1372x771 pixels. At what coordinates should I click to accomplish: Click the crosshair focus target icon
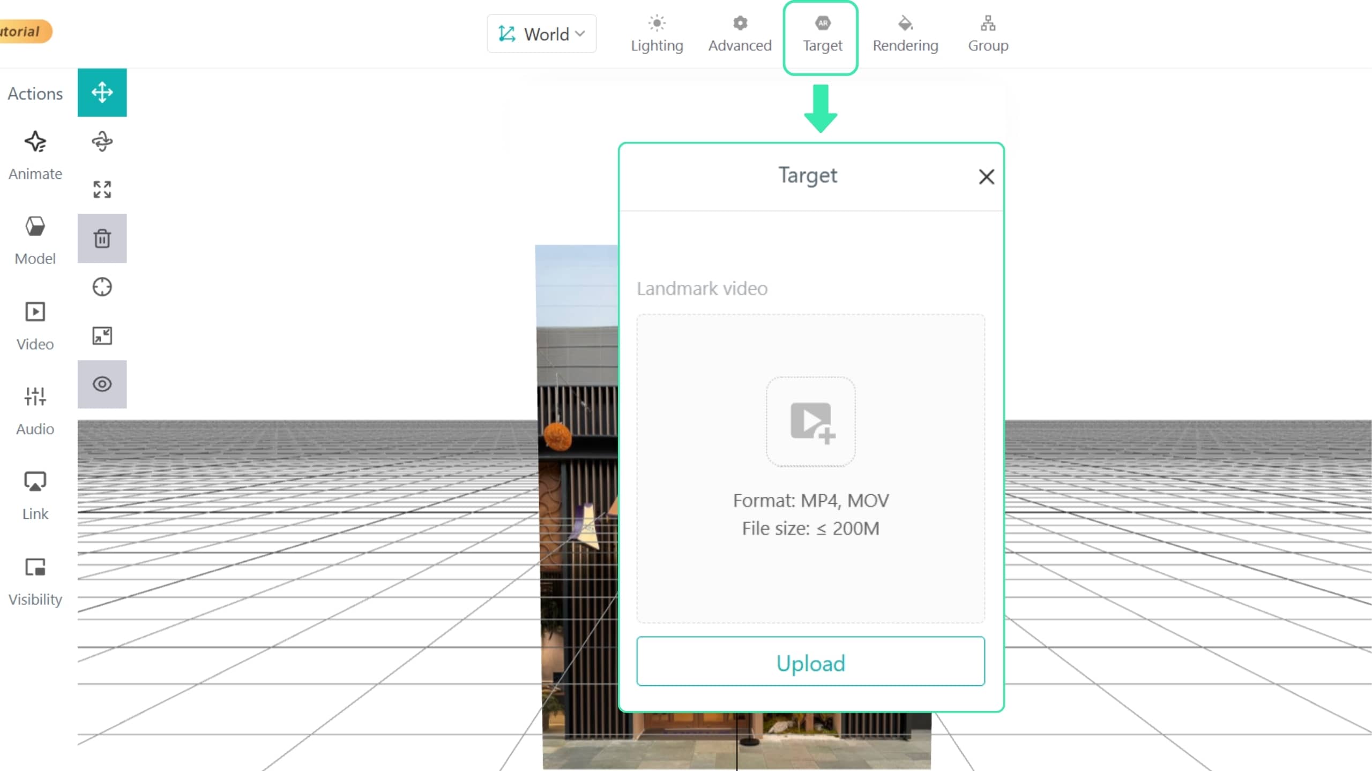102,287
